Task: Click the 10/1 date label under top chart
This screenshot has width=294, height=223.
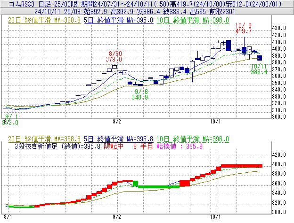Action: (215, 122)
